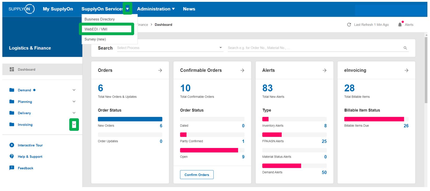Start the Interactive Tour

click(x=30, y=145)
